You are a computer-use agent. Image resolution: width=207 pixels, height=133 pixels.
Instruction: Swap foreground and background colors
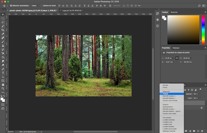point(4,96)
